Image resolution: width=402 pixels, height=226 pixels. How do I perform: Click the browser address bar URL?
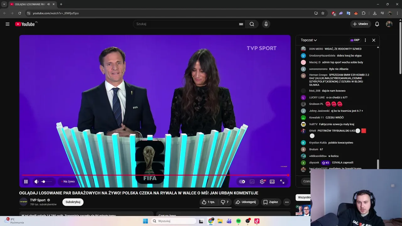(x=56, y=13)
